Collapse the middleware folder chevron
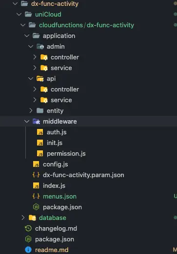 click(27, 121)
